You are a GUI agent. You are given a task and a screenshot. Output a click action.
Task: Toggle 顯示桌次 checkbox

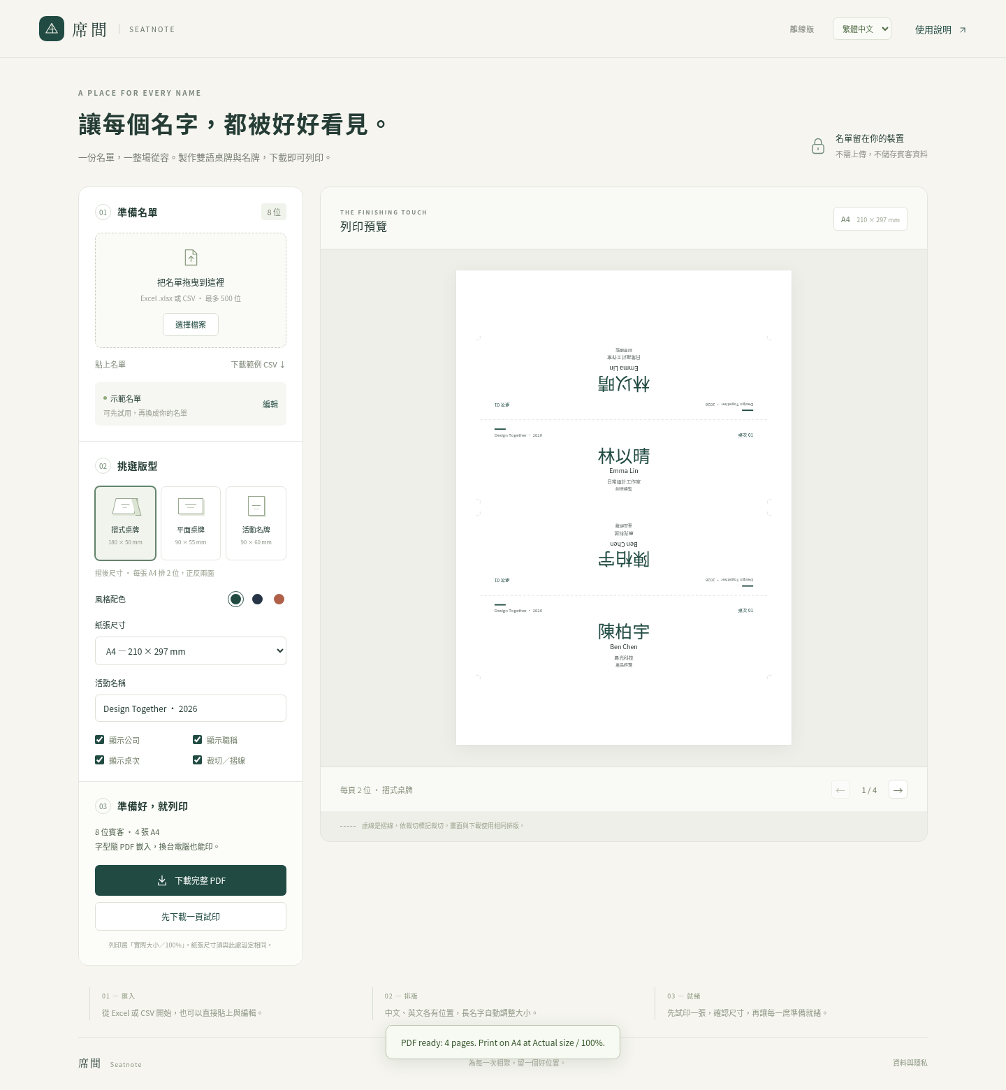pos(100,760)
